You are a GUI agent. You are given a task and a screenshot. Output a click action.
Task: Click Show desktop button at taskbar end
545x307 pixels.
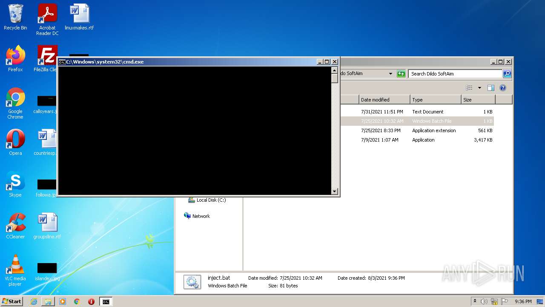(541, 301)
